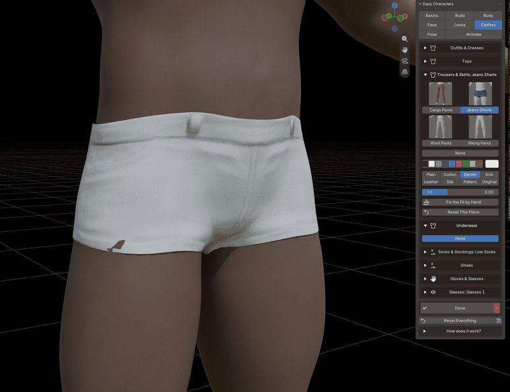The width and height of the screenshot is (510, 392).
Task: Select the Pattern material option
Action: 470,182
